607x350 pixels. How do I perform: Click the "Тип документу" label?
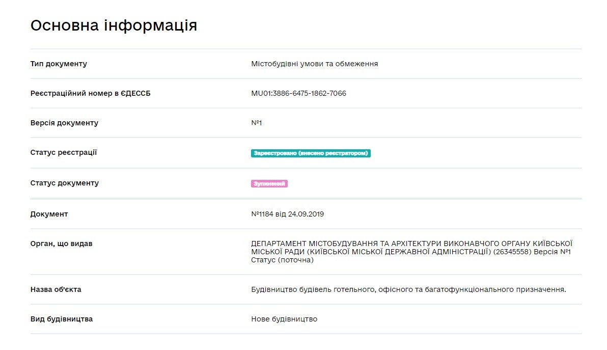click(59, 64)
